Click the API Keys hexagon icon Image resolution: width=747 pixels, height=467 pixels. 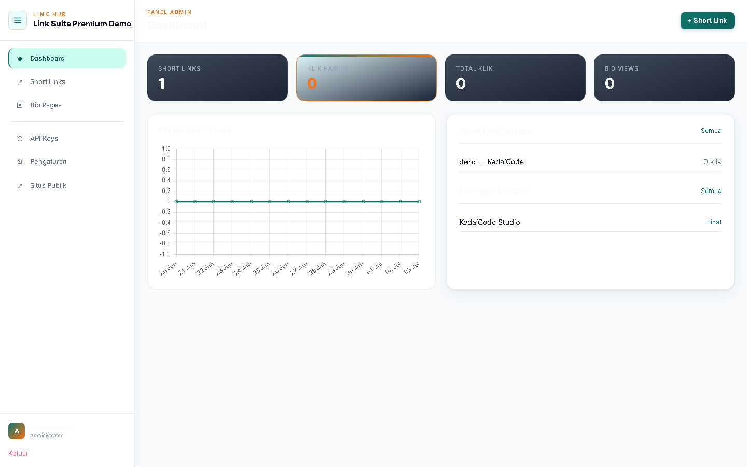(x=20, y=139)
